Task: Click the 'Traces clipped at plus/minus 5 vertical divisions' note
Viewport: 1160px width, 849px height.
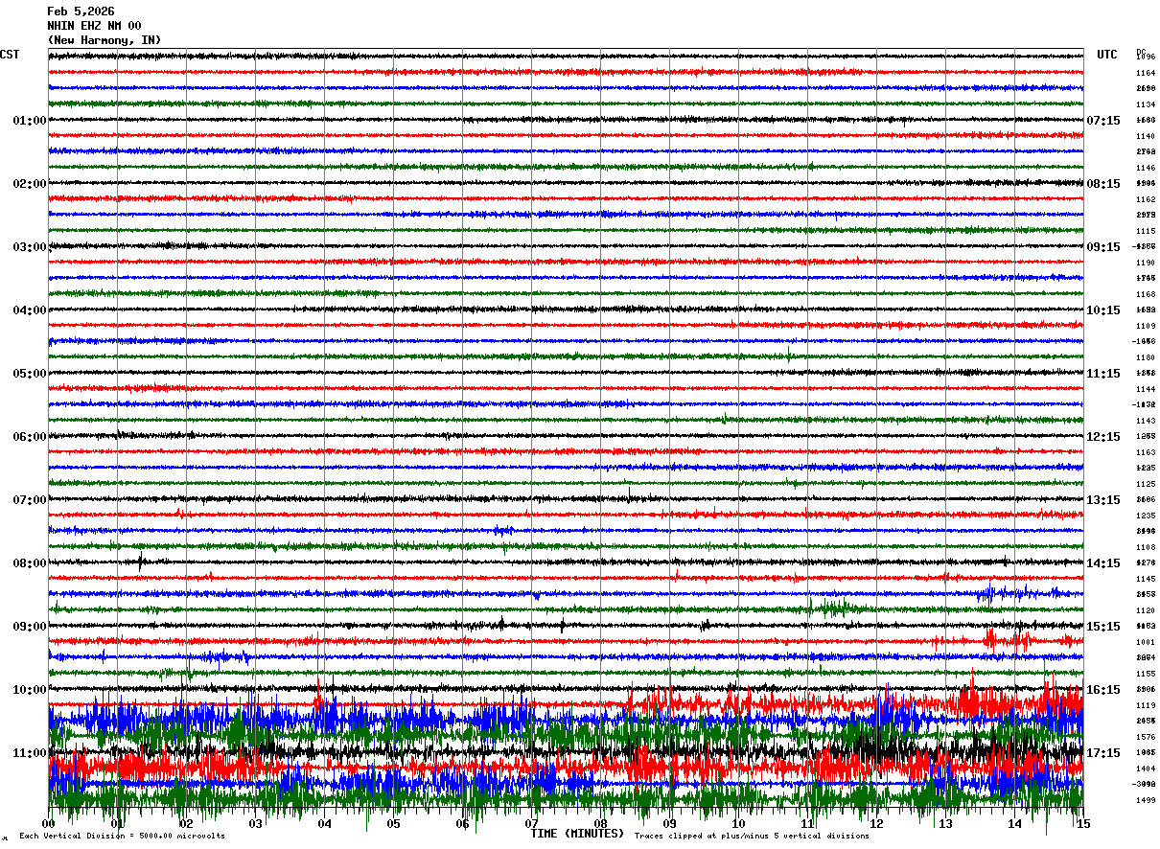Action: [752, 836]
